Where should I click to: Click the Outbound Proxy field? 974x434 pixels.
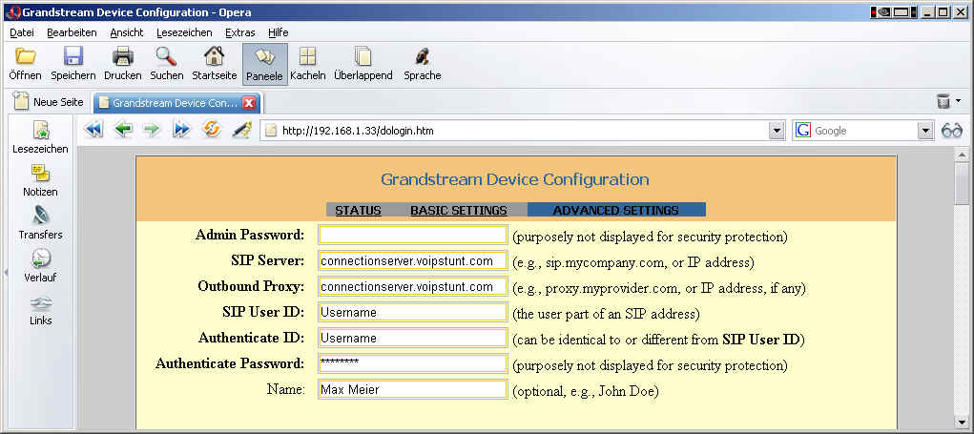[x=412, y=286]
